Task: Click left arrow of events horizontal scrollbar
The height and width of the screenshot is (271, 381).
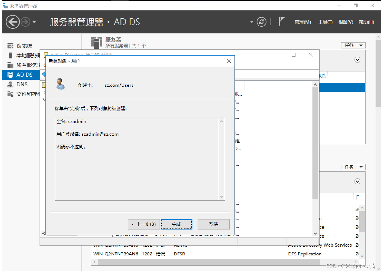Action: tap(95, 262)
